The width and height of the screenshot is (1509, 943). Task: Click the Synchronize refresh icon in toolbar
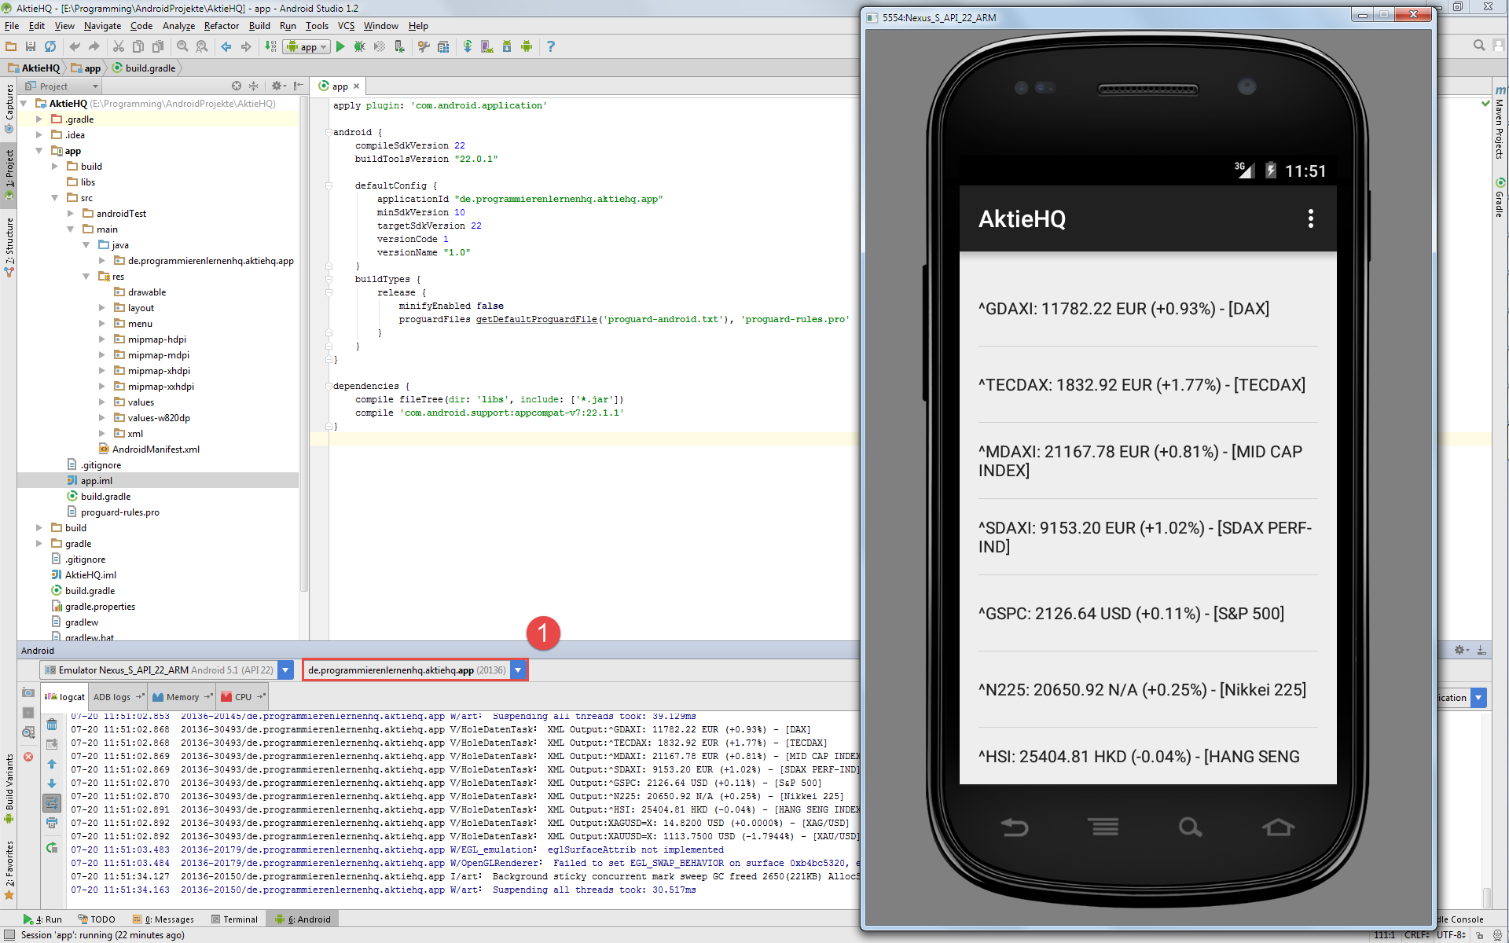(50, 47)
